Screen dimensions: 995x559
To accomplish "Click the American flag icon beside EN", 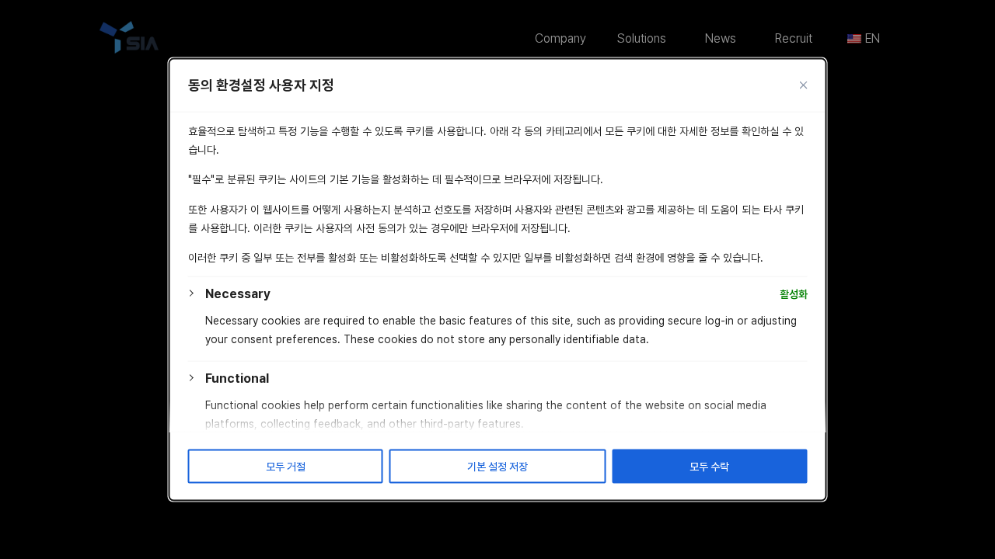I will pyautogui.click(x=854, y=38).
